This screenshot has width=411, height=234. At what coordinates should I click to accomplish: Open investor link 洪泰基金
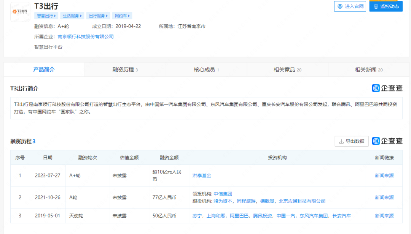click(202, 175)
